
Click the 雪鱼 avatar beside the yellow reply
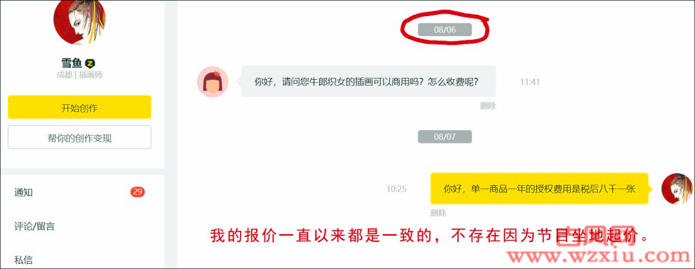pos(677,189)
